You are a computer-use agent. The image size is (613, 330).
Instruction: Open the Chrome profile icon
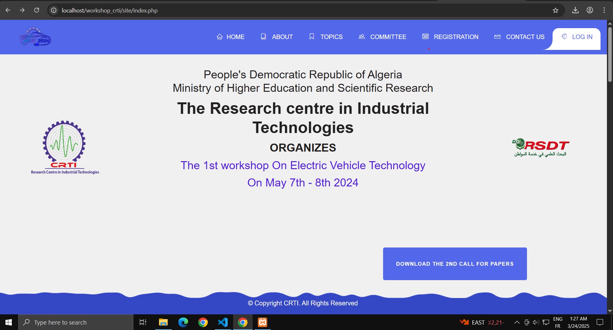pos(590,10)
